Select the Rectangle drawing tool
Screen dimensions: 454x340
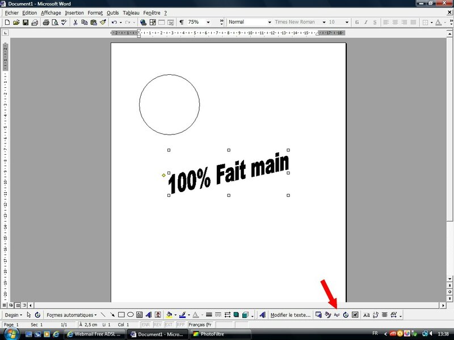pyautogui.click(x=121, y=314)
